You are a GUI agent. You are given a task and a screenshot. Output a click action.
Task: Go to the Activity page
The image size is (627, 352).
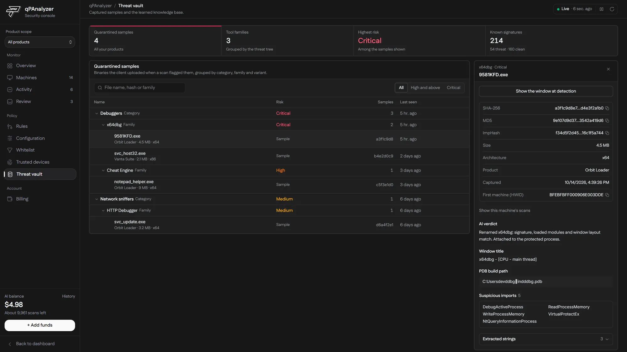coord(40,89)
